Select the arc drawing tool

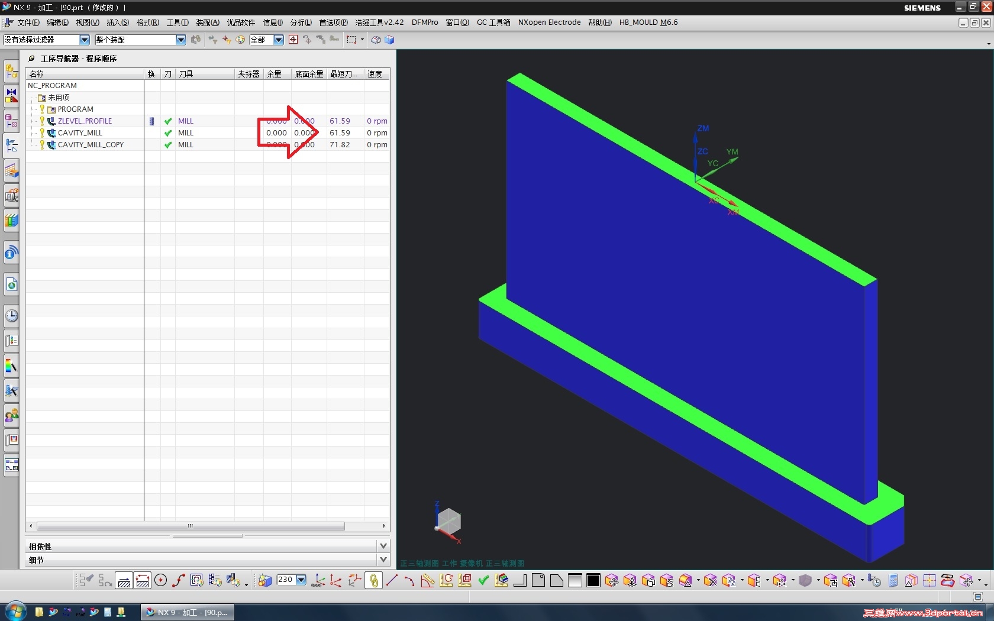coord(409,580)
